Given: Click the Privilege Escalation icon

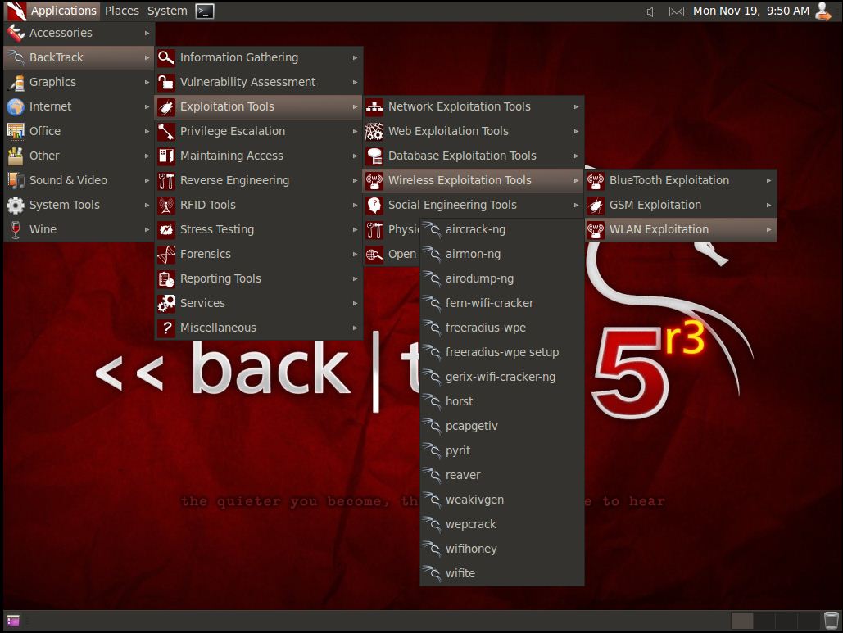Looking at the screenshot, I should click(x=166, y=131).
